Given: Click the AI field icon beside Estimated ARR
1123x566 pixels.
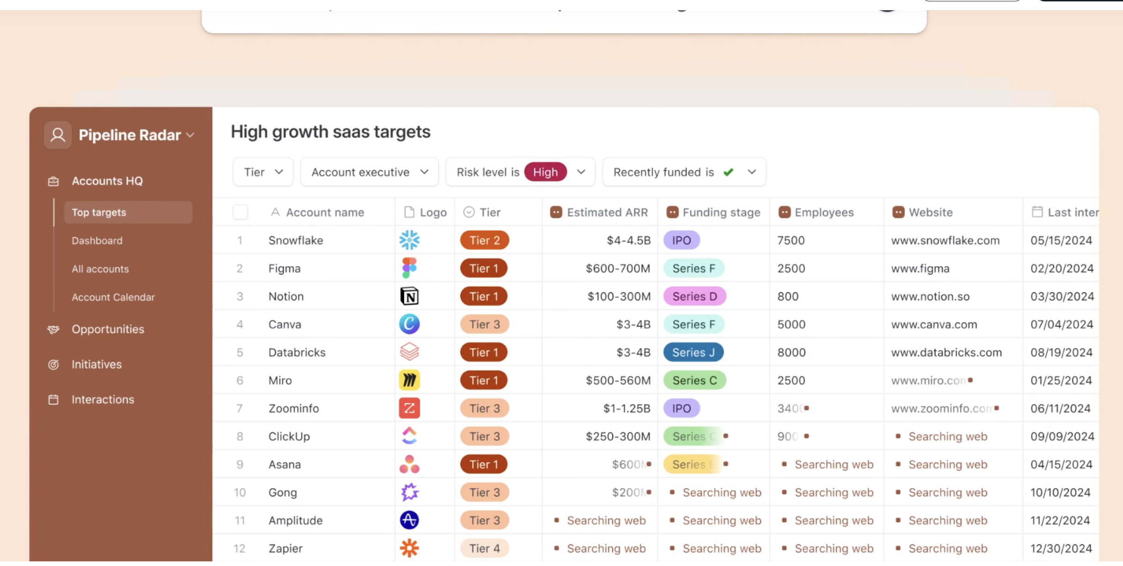Looking at the screenshot, I should pyautogui.click(x=556, y=212).
